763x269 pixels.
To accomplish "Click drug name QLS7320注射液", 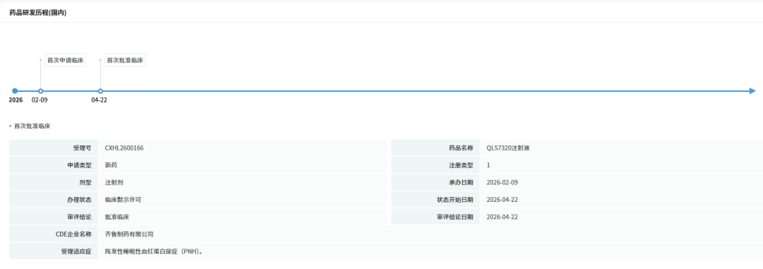I will pyautogui.click(x=508, y=148).
